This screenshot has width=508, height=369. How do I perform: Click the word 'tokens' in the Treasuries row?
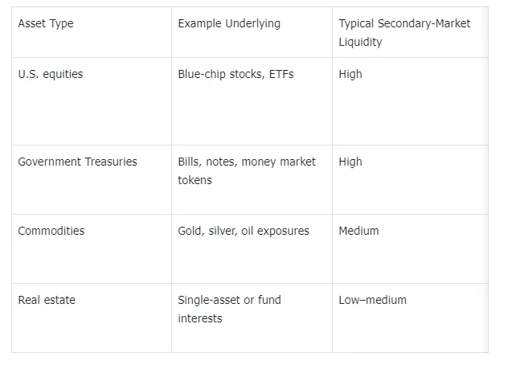tap(195, 180)
